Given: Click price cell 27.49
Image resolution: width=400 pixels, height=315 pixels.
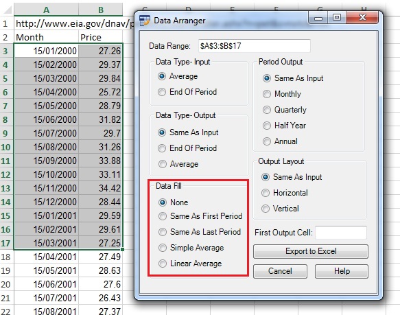Looking at the screenshot, I should (101, 257).
